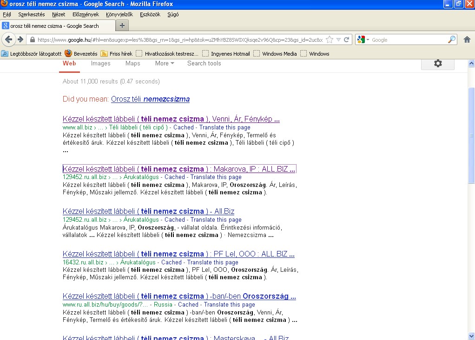Image resolution: width=475 pixels, height=340 pixels.
Task: Open the Friss hírek bookmark feed
Action: tap(117, 54)
